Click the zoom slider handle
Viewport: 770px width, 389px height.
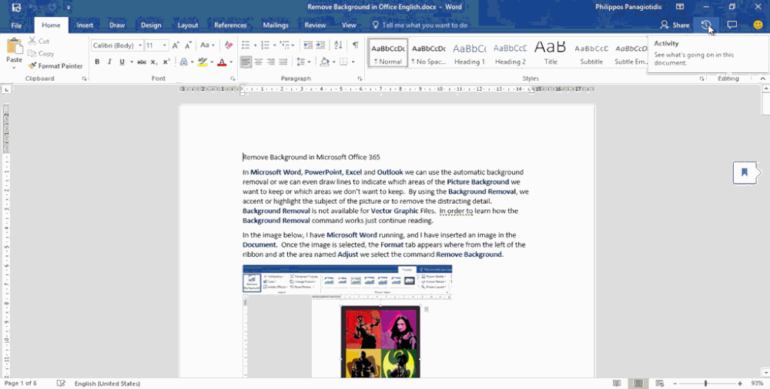(705, 383)
